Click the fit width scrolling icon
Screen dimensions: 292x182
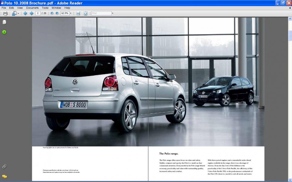click(x=78, y=13)
